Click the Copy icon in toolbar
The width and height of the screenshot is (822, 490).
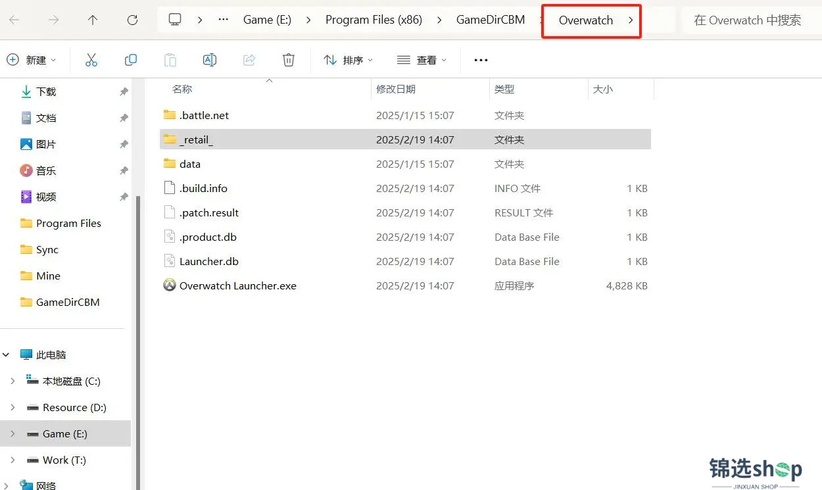point(131,60)
